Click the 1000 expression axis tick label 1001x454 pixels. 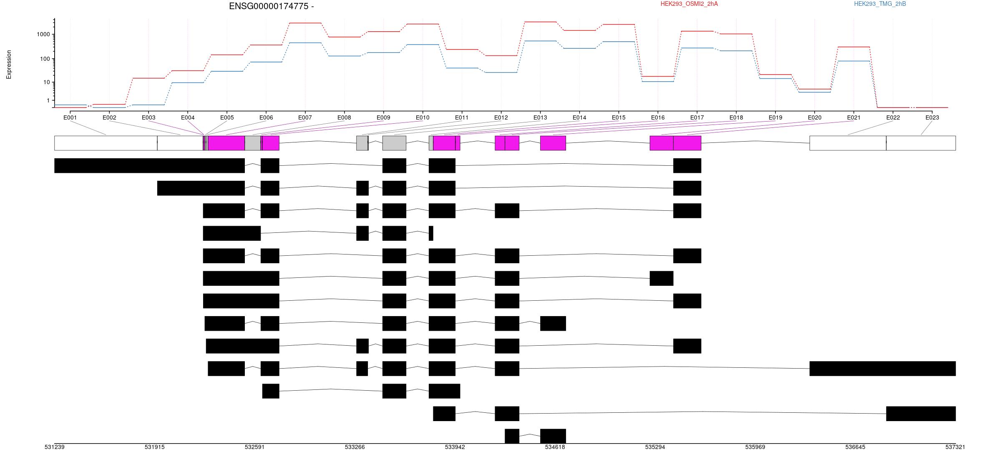[43, 34]
